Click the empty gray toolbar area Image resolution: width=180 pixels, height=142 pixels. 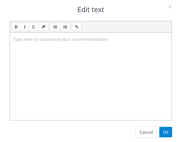(x=126, y=27)
